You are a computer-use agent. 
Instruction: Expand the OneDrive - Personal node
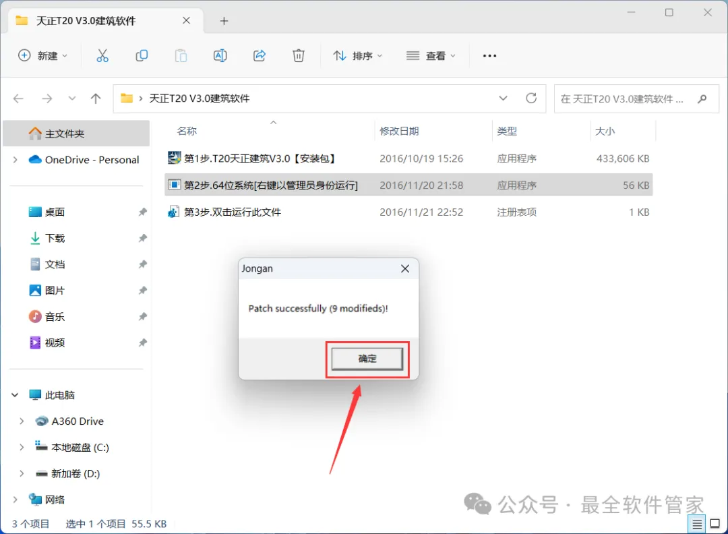16,160
